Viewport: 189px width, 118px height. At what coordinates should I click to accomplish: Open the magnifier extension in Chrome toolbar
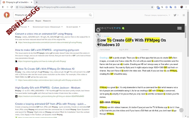[162, 7]
